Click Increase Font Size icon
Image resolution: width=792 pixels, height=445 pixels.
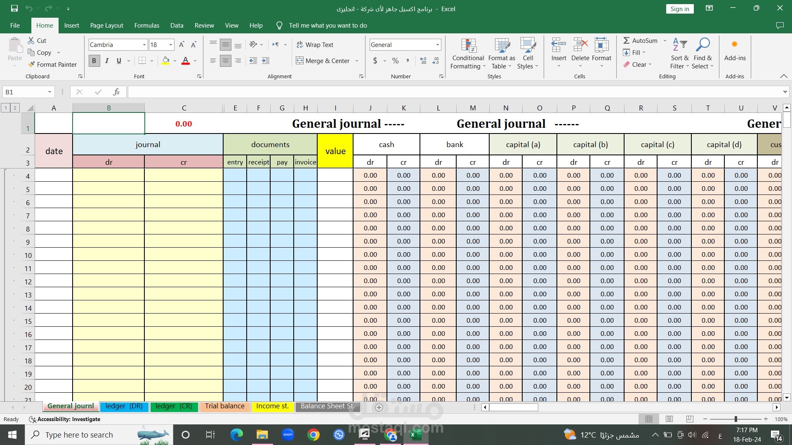(181, 44)
